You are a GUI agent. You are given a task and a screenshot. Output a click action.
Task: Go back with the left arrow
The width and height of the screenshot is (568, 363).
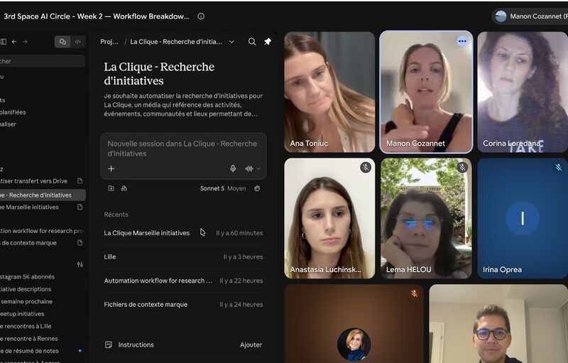(14, 42)
